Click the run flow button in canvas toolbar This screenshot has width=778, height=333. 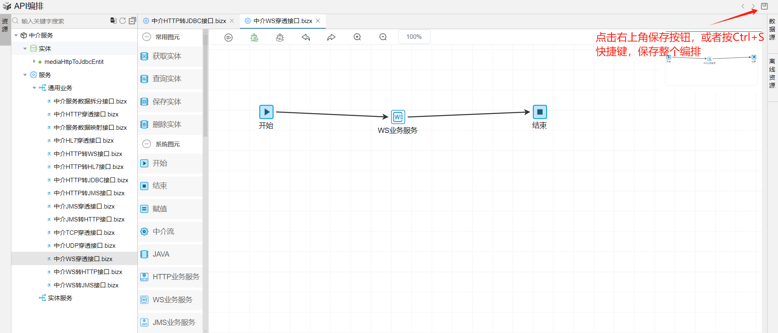(x=229, y=37)
